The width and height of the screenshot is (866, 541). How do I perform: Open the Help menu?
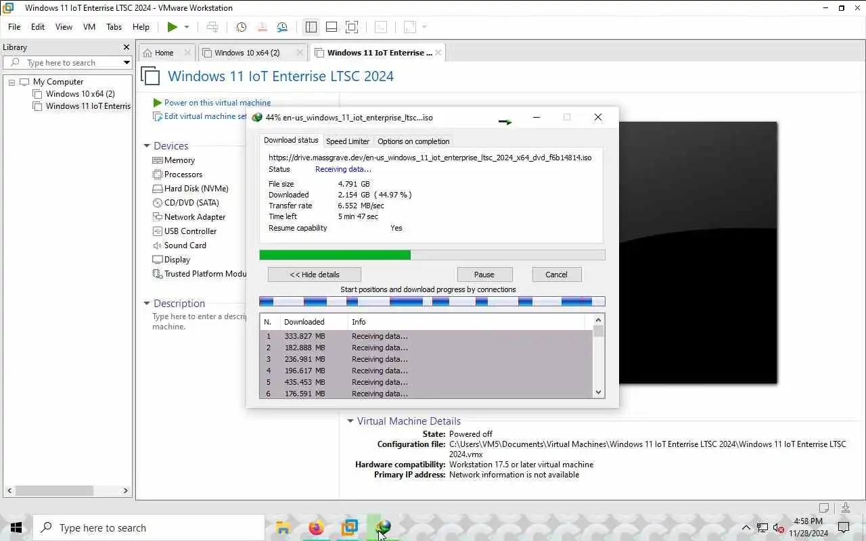click(141, 27)
